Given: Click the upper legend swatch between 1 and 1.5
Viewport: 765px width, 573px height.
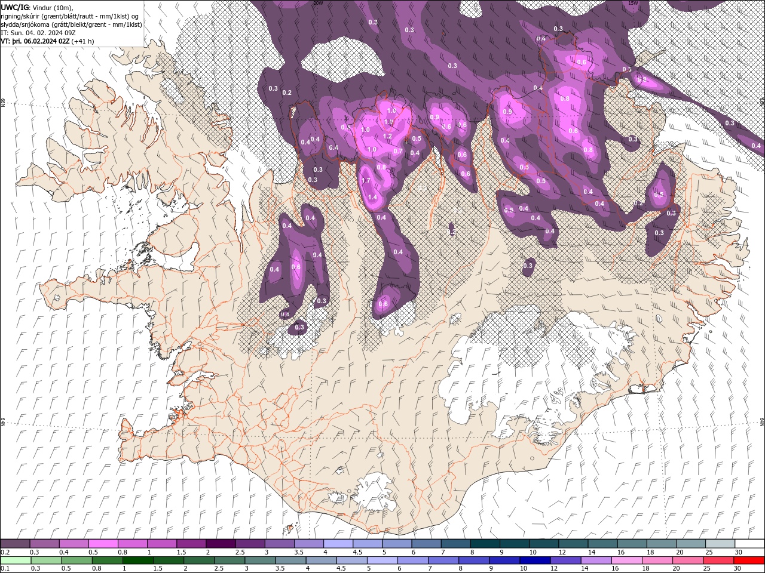Looking at the screenshot, I should pyautogui.click(x=162, y=544).
